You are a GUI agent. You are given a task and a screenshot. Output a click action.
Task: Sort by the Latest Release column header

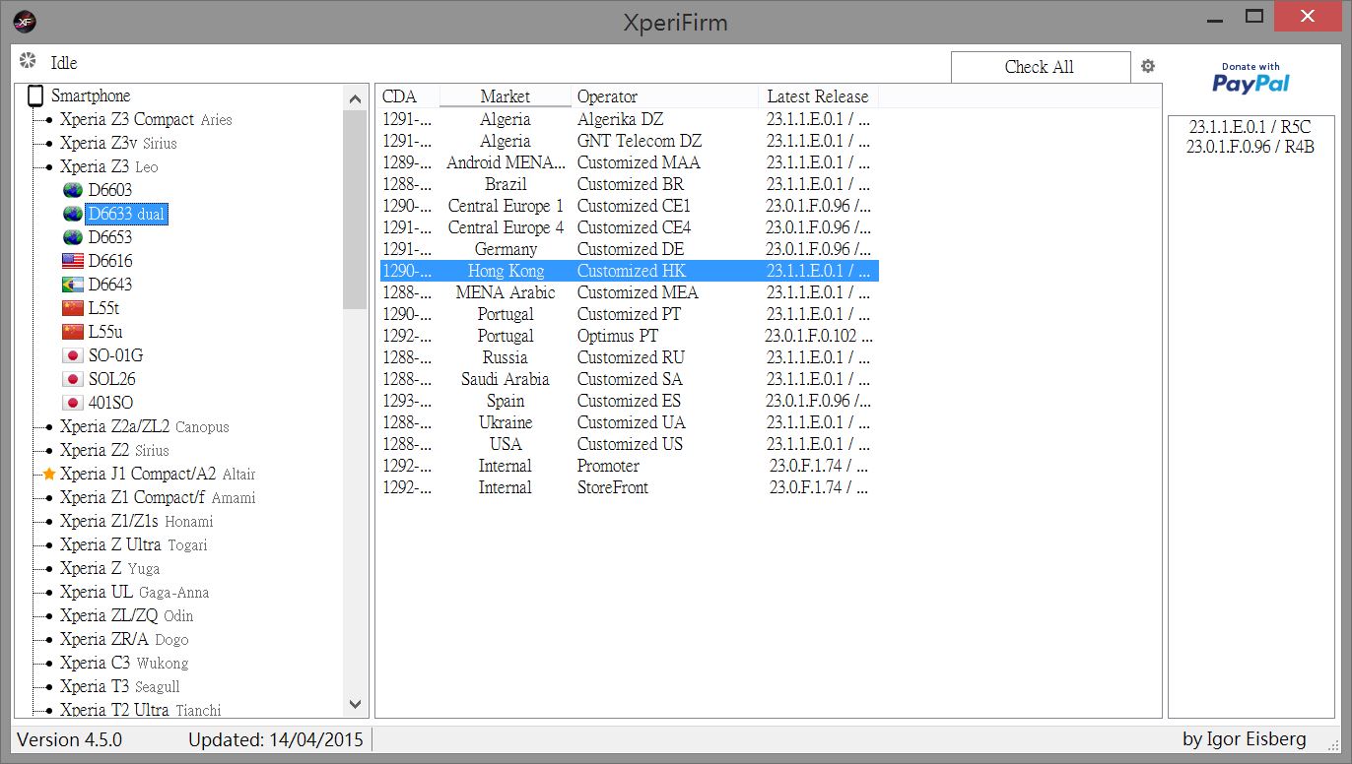point(818,96)
